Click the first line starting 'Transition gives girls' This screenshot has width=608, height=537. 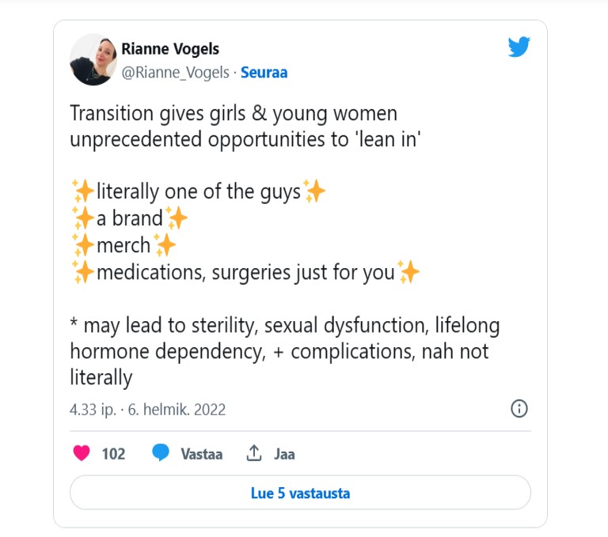[234, 114]
